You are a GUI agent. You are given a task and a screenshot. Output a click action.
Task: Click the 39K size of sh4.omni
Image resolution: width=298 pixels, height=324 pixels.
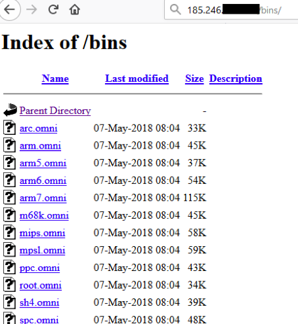pos(197,302)
